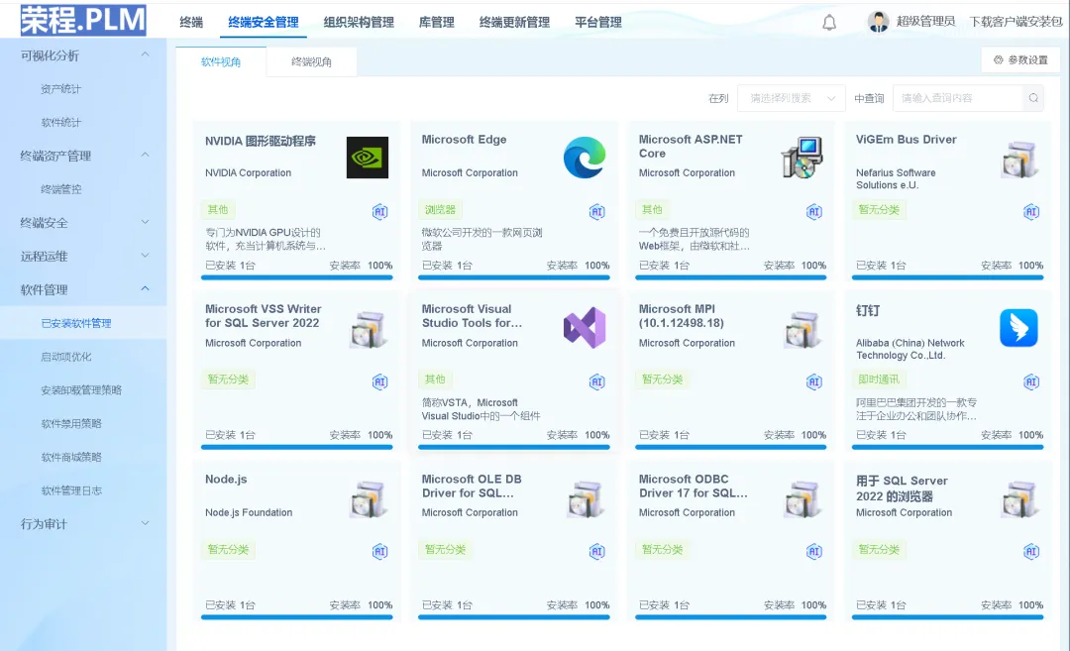Open the 请选择列搜索 column dropdown

point(792,98)
